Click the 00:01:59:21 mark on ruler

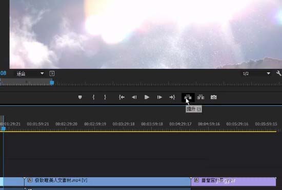tap(38, 124)
